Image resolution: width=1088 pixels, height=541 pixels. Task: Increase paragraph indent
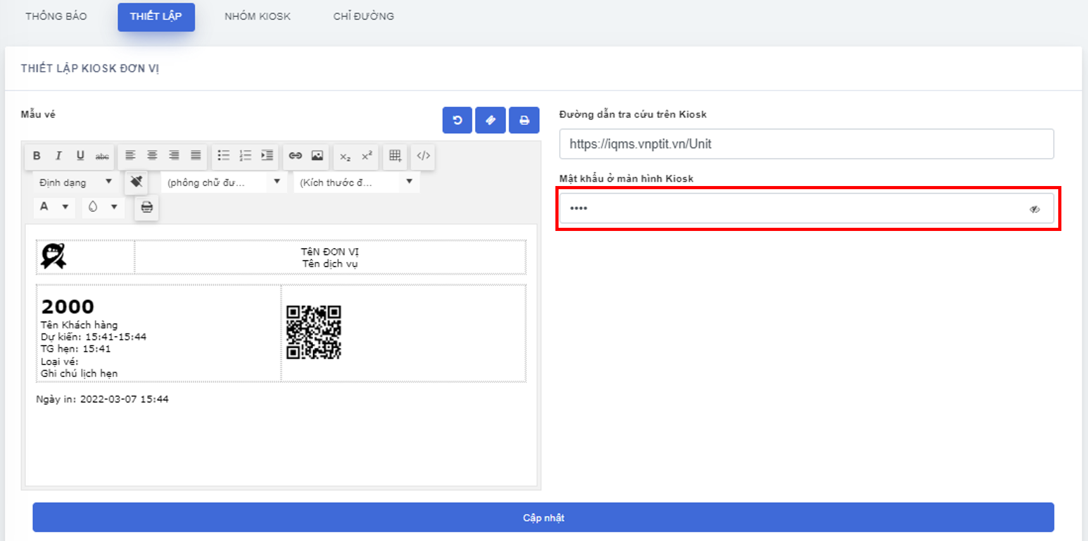tap(267, 156)
